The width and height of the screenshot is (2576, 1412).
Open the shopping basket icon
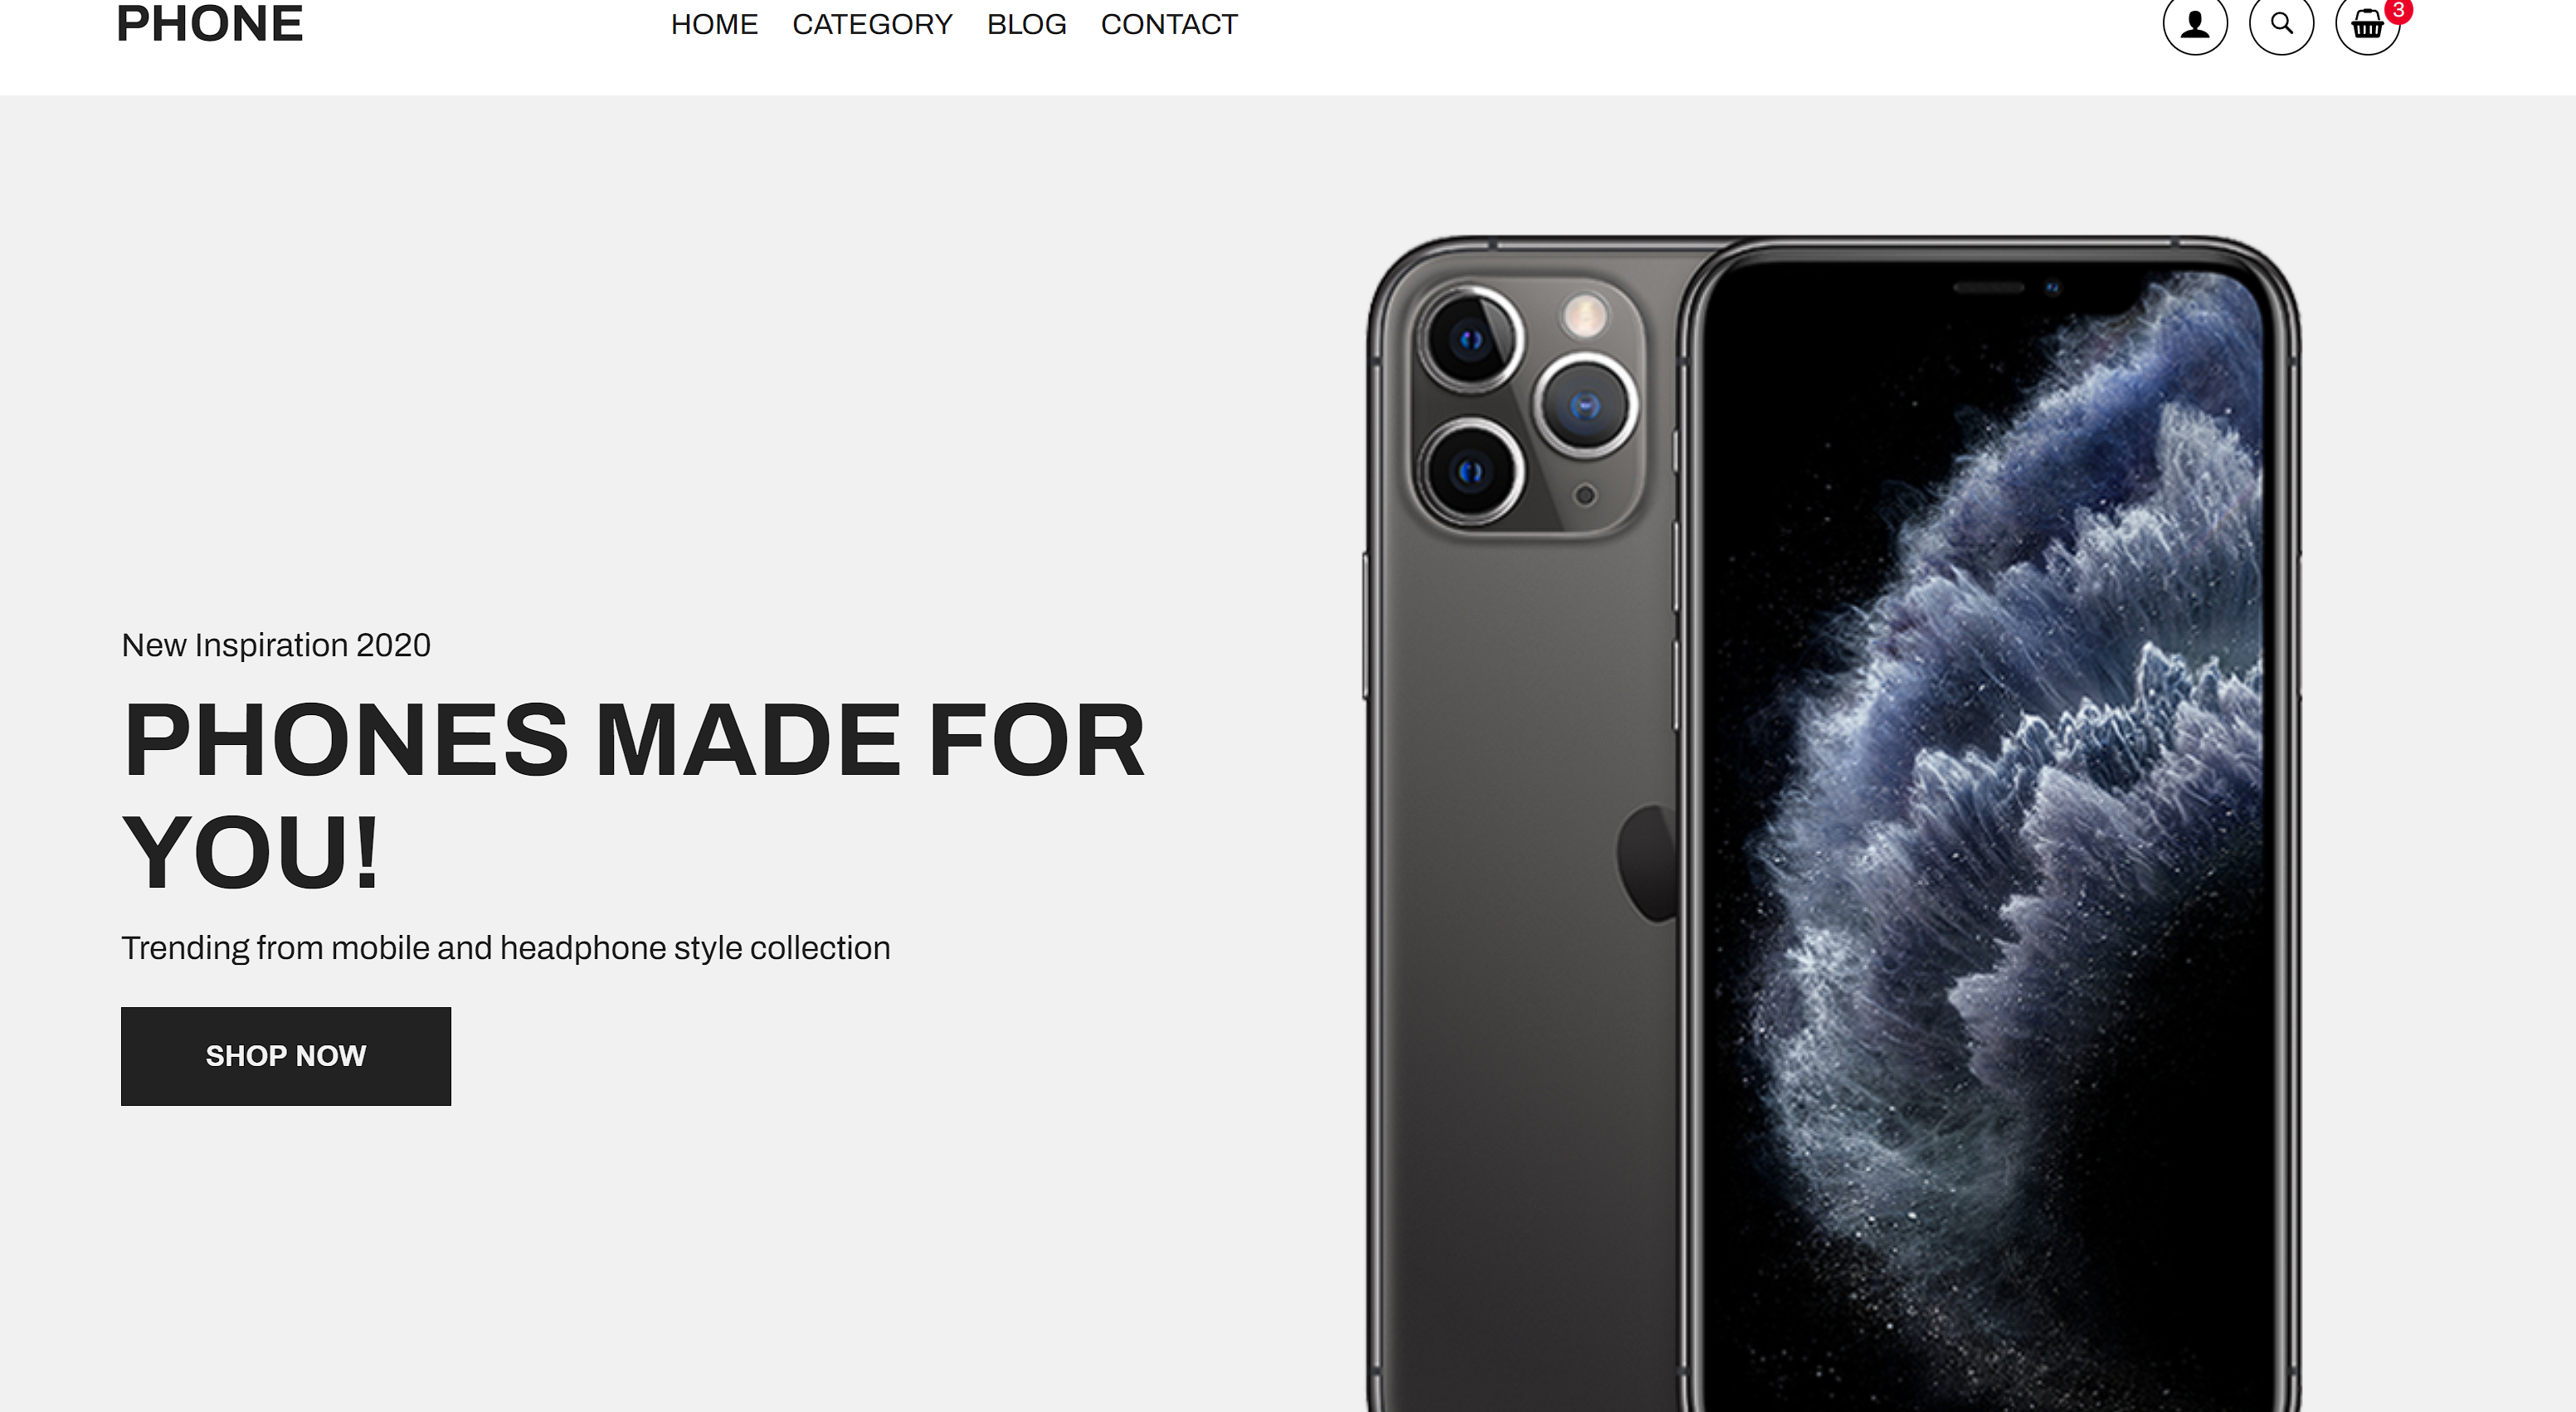click(2367, 23)
